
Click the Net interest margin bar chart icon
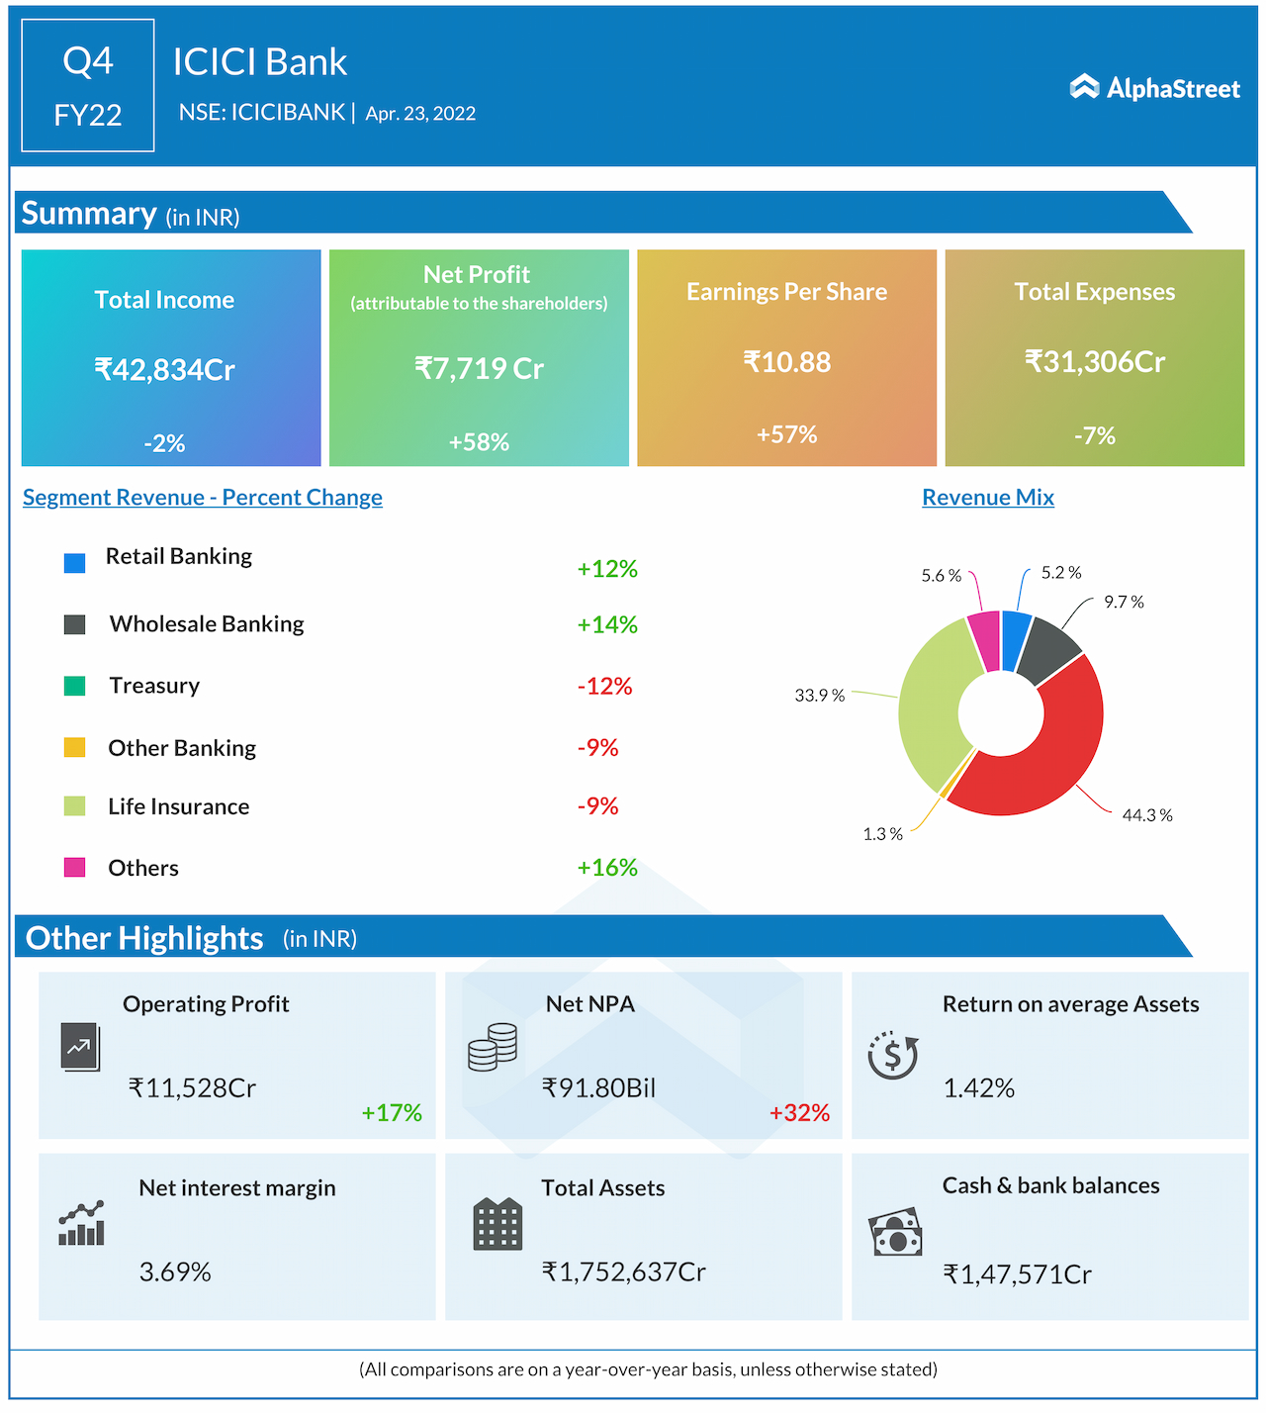pyautogui.click(x=81, y=1224)
